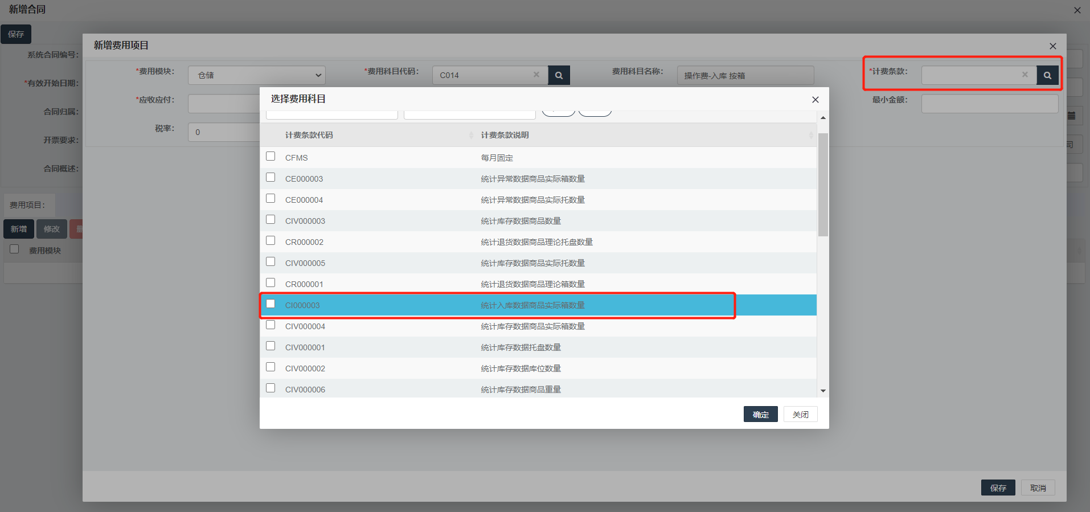The image size is (1090, 512).
Task: Tick the checkbox for CFMS
Action: click(x=271, y=156)
